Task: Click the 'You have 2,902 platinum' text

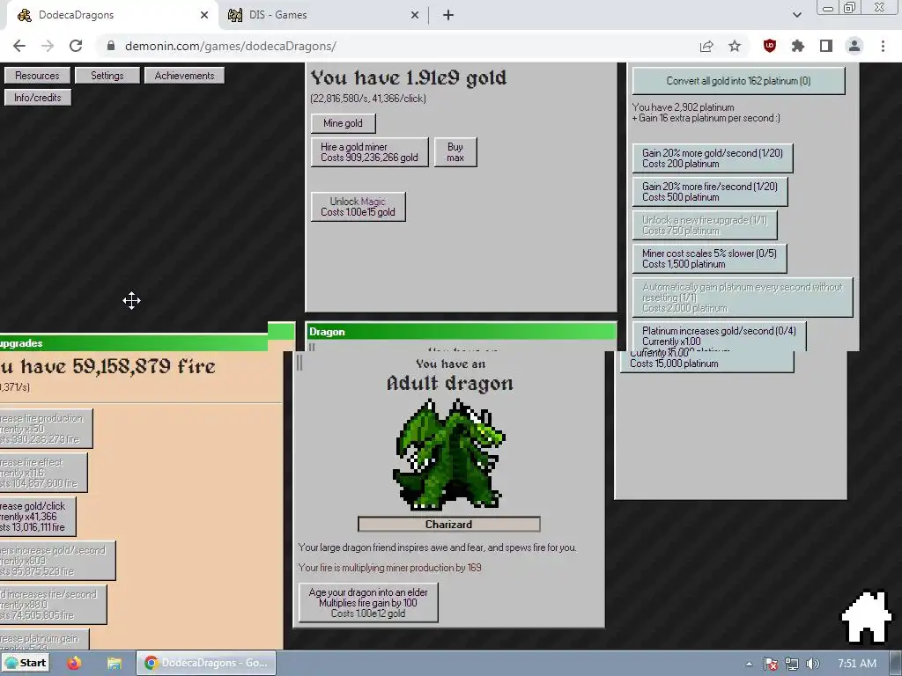Action: coord(684,107)
